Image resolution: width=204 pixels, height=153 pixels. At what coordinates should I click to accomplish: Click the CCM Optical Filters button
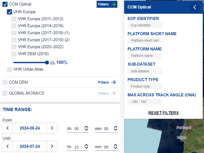pyautogui.click(x=107, y=4)
